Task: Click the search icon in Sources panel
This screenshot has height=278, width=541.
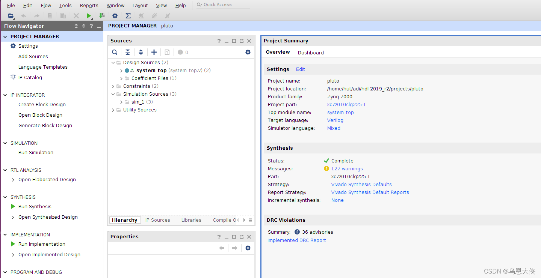Action: (x=115, y=52)
